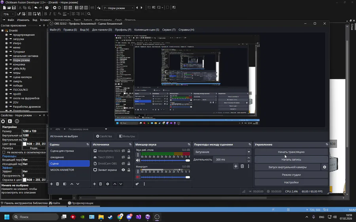Open advanced audio properties in mixer

(137, 184)
